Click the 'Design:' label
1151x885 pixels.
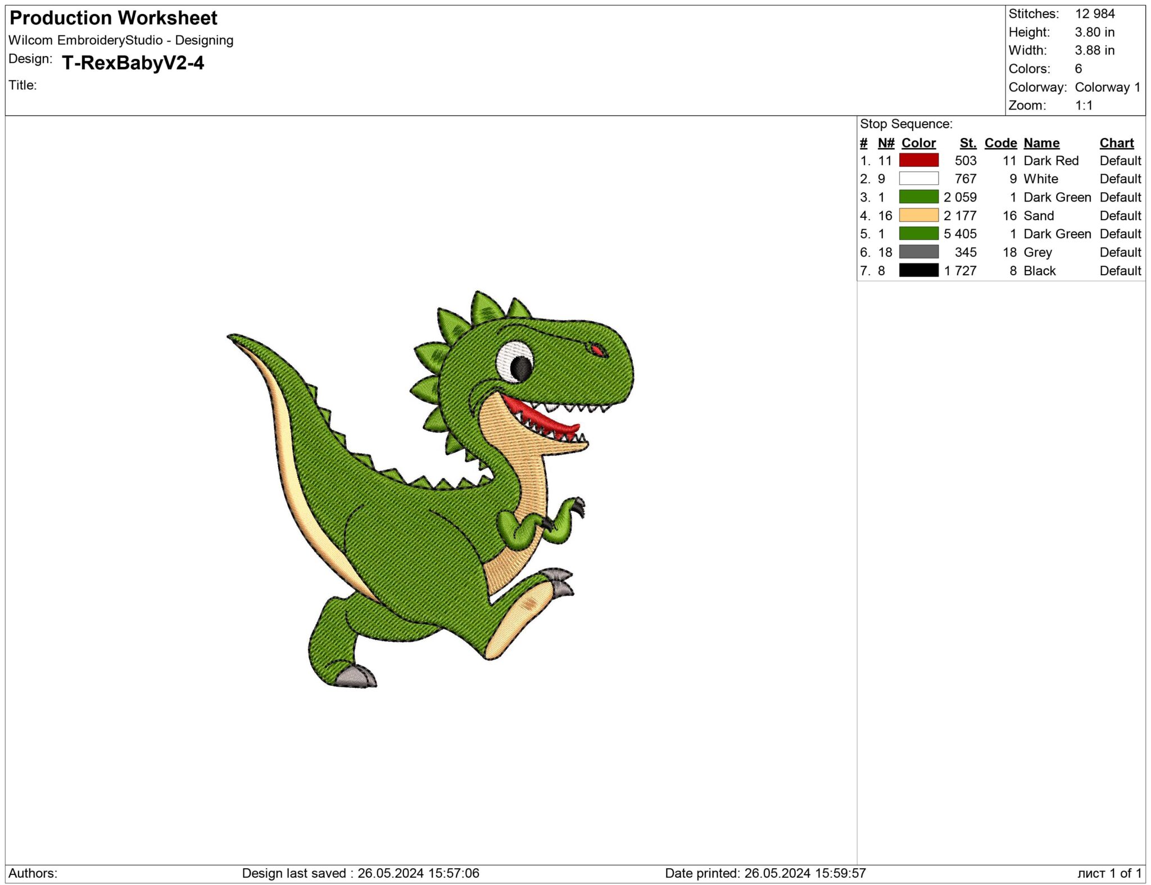pos(30,59)
